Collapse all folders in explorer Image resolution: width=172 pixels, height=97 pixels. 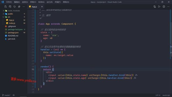[x=19, y=6]
